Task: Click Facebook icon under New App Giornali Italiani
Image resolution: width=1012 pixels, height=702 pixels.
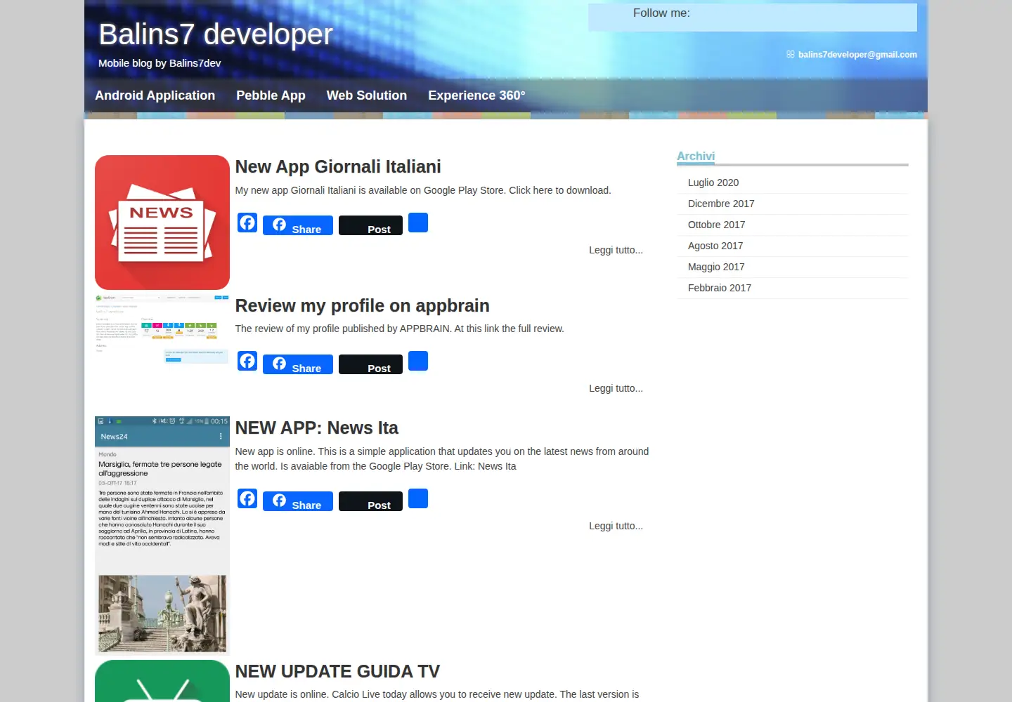Action: pyautogui.click(x=247, y=223)
